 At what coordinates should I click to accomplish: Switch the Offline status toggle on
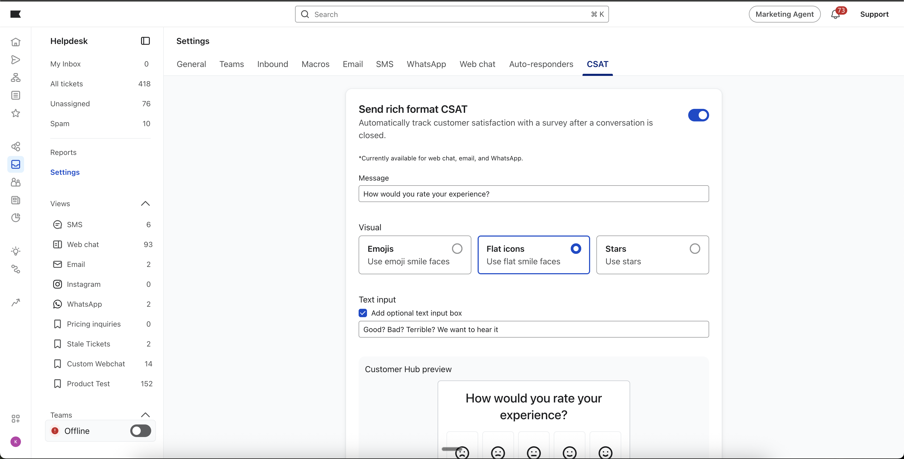pyautogui.click(x=140, y=431)
